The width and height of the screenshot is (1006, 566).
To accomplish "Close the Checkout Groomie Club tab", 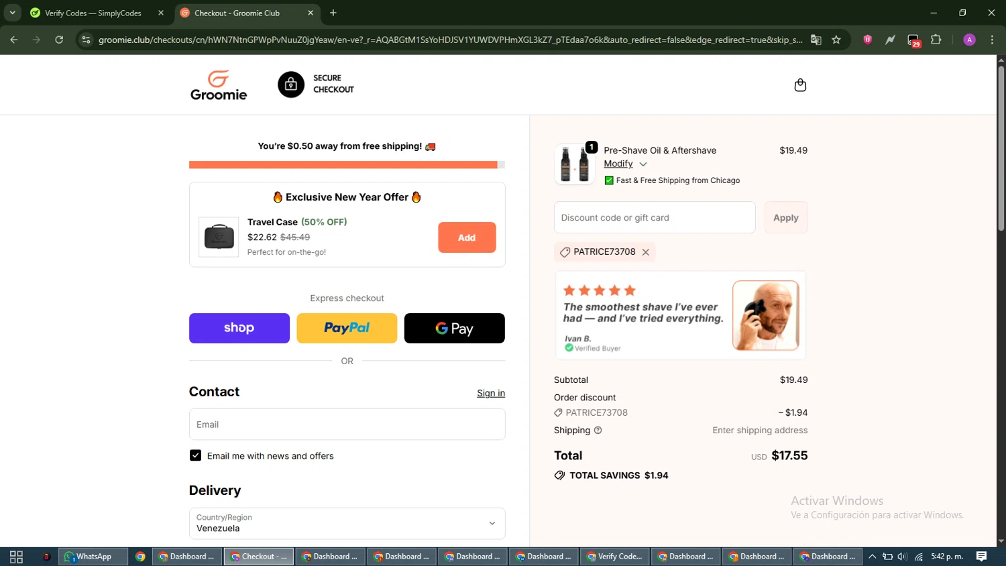I will 311,13.
